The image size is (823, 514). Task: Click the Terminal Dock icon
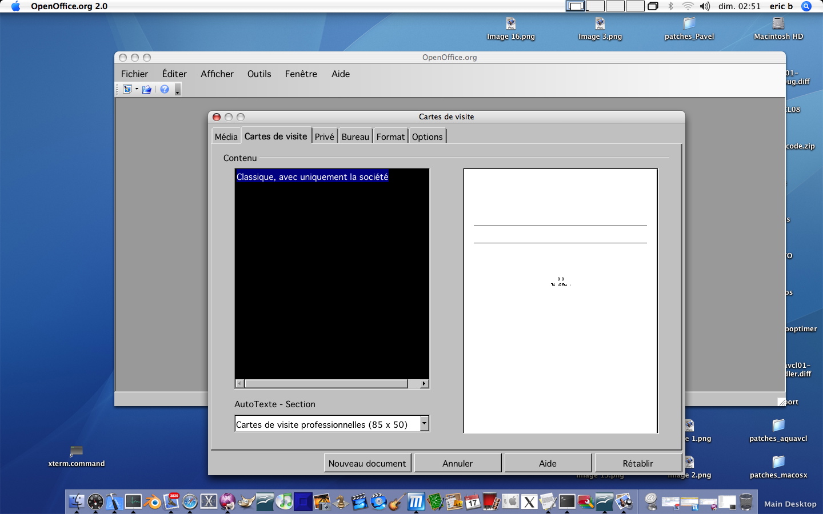click(x=567, y=501)
